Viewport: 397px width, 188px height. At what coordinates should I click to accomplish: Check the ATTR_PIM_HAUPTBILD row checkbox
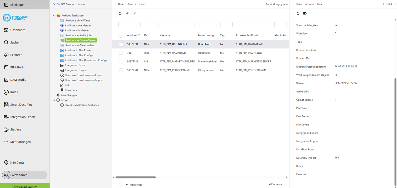click(121, 53)
